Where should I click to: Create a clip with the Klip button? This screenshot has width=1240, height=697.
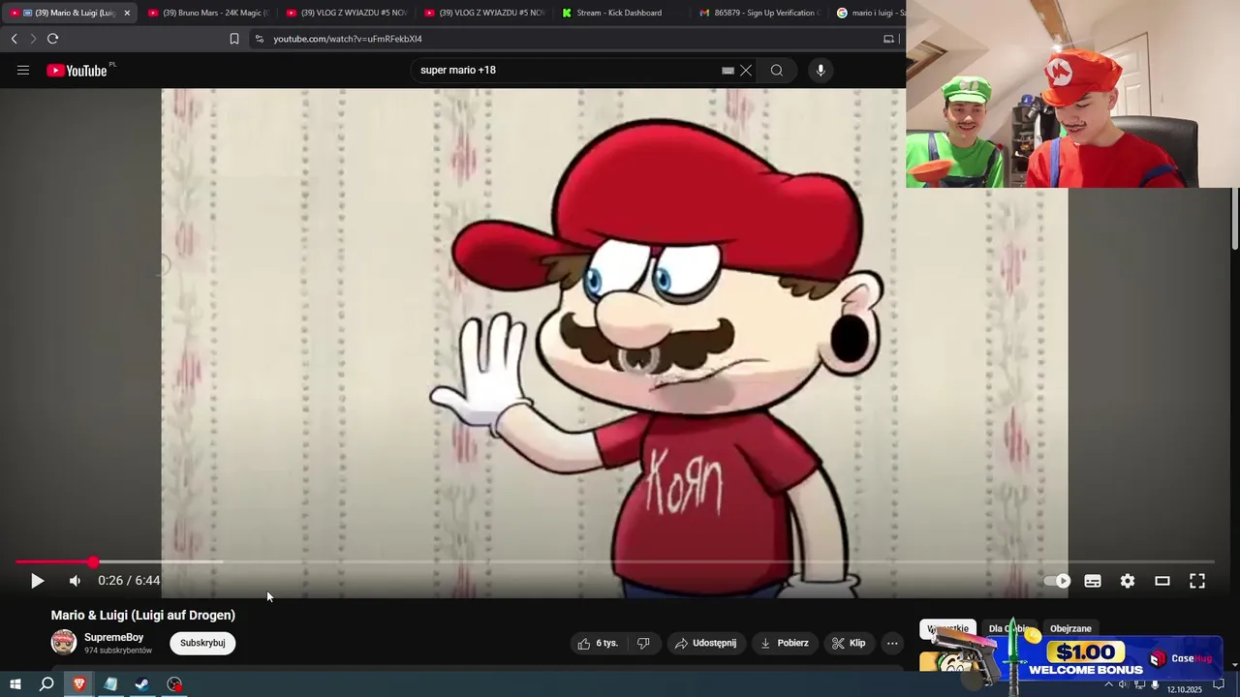(849, 643)
